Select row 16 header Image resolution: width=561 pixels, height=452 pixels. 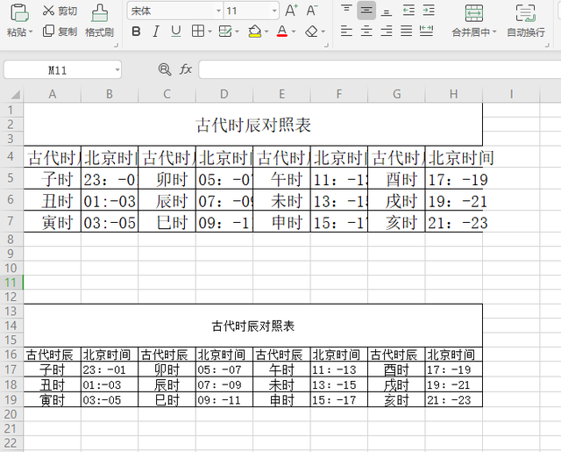(11, 355)
